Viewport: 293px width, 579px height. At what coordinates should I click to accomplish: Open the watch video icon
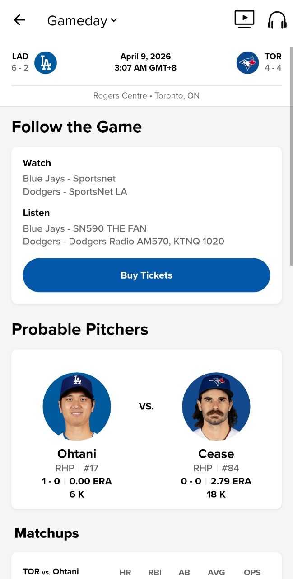(244, 19)
